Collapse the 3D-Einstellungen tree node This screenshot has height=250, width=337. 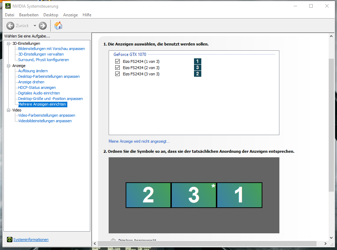point(9,43)
